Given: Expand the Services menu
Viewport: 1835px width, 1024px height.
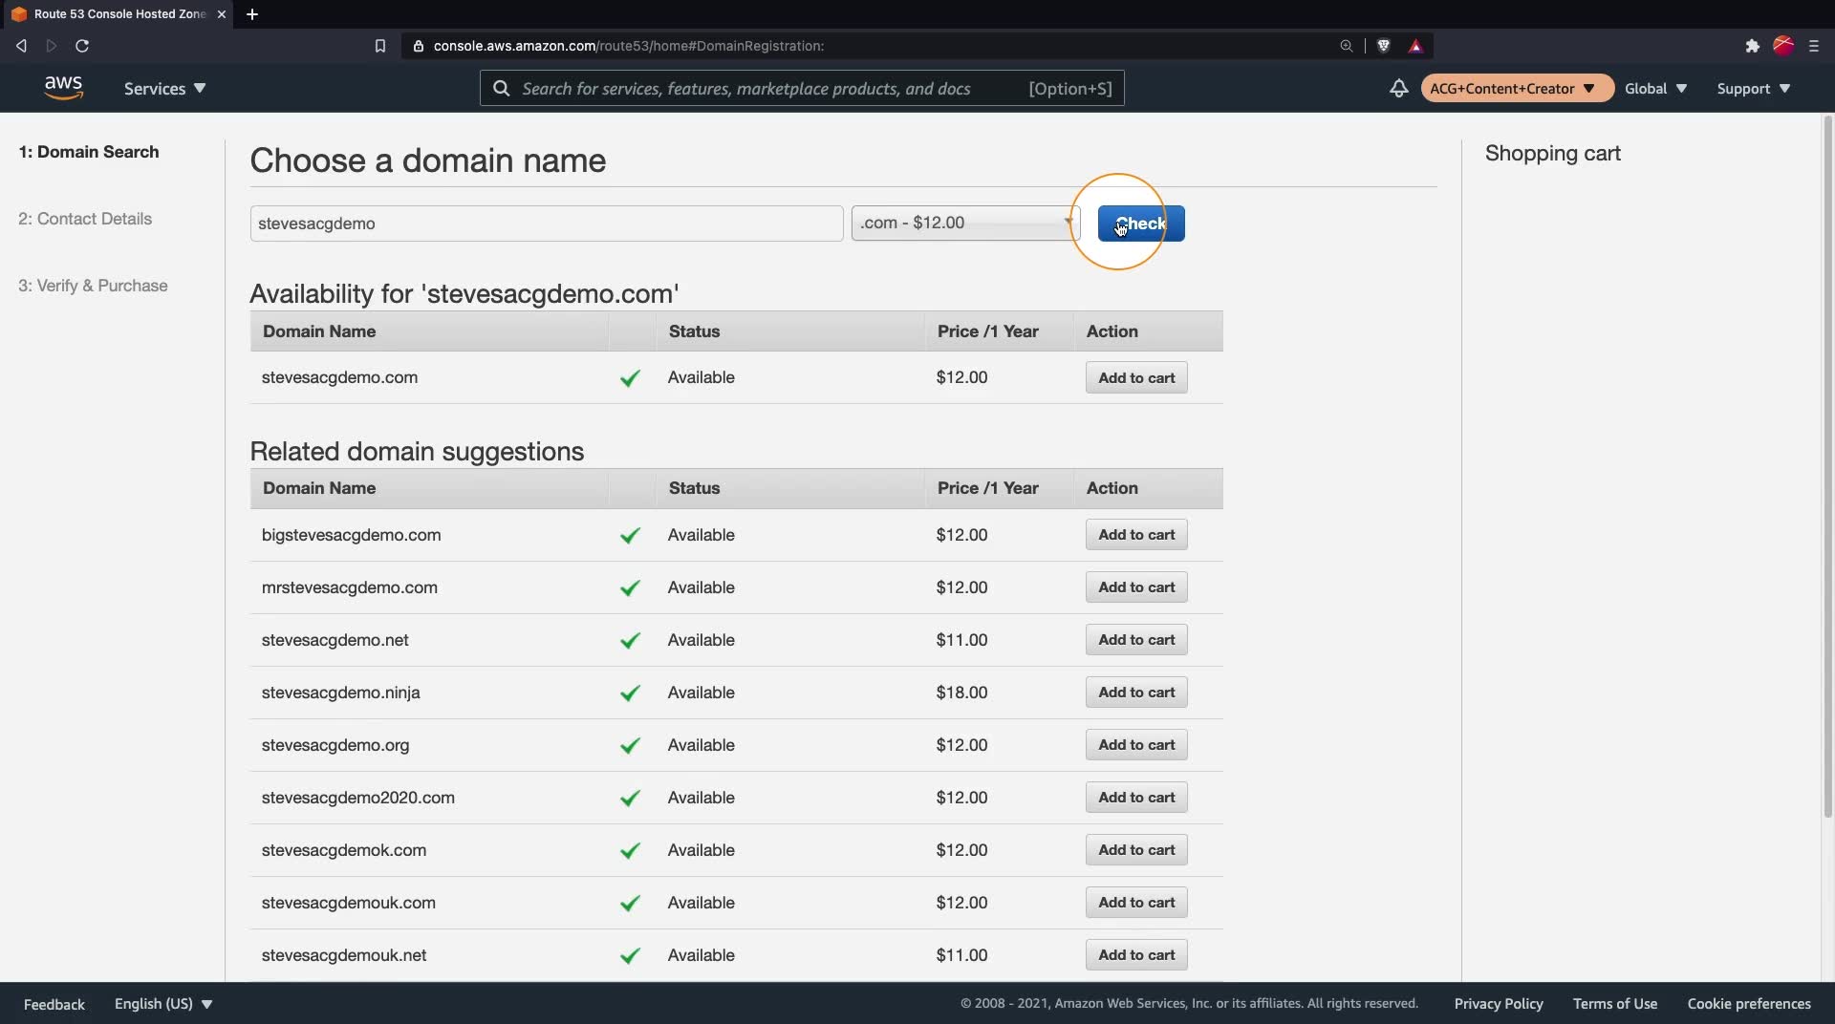Looking at the screenshot, I should coord(164,88).
